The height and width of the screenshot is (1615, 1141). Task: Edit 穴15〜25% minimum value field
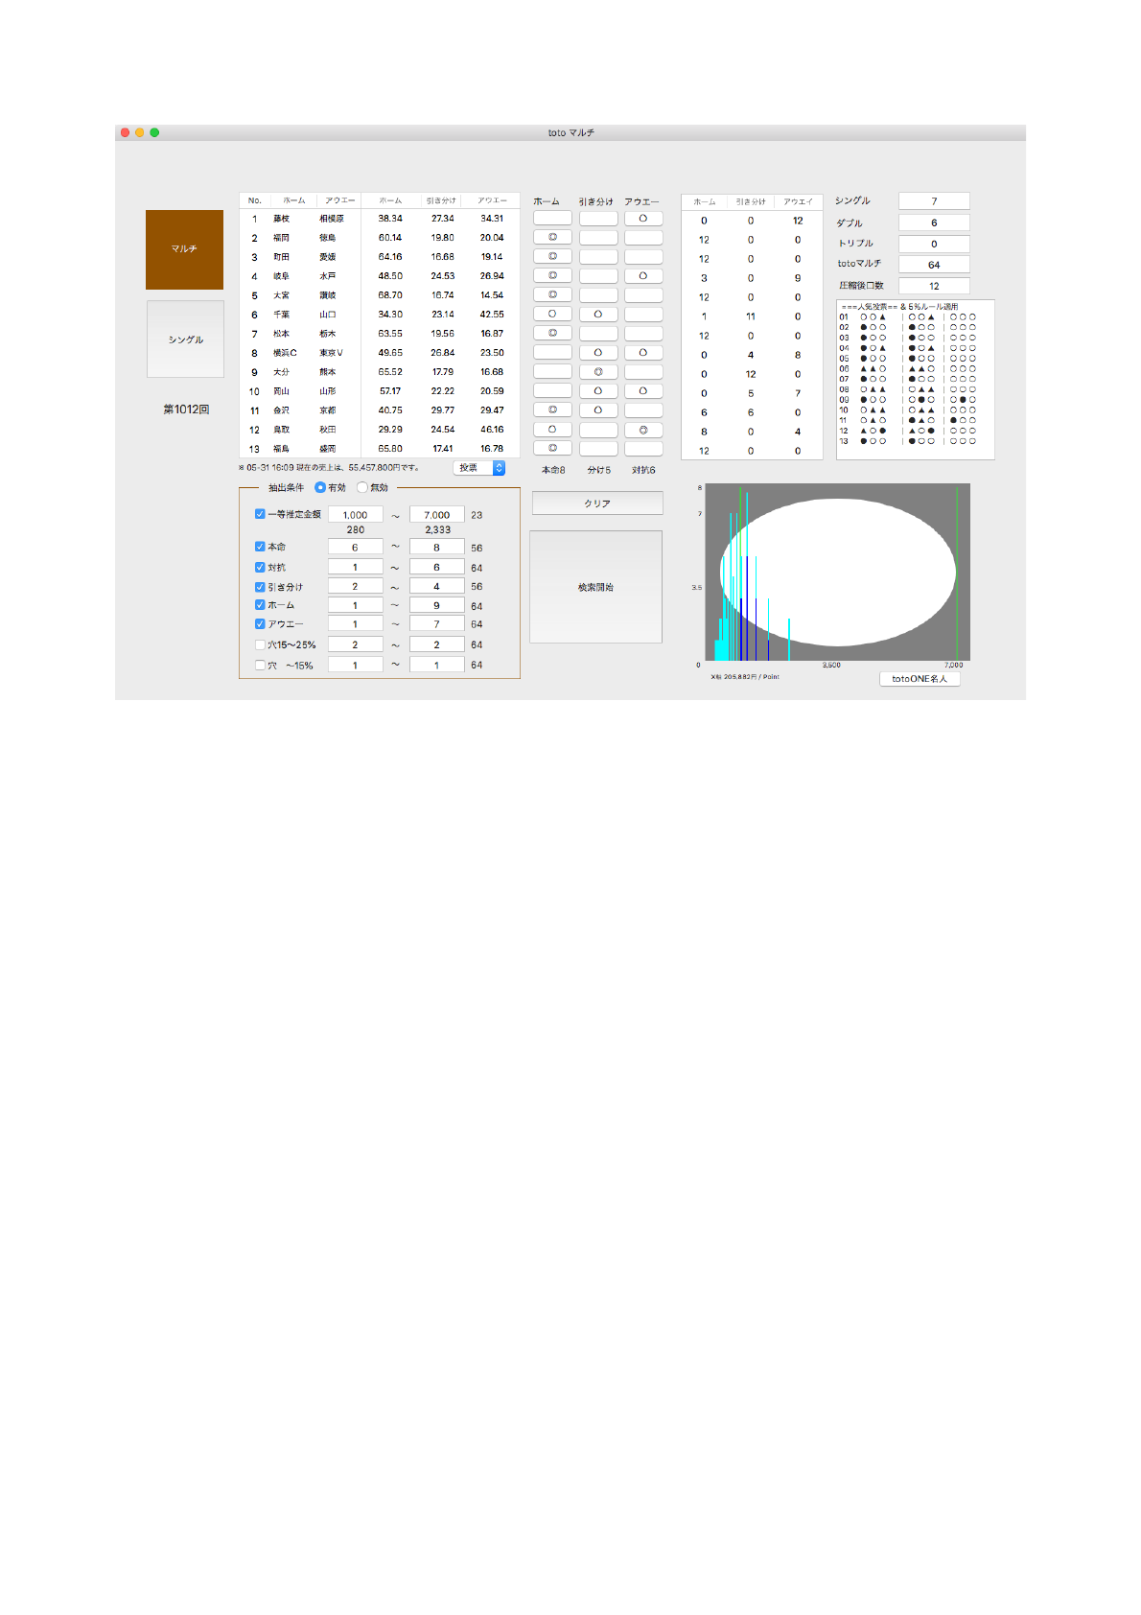point(356,644)
